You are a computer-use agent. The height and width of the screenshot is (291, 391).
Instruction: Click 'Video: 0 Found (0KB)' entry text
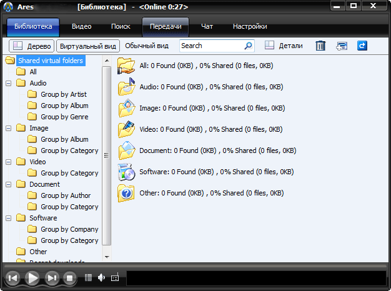[211, 129]
